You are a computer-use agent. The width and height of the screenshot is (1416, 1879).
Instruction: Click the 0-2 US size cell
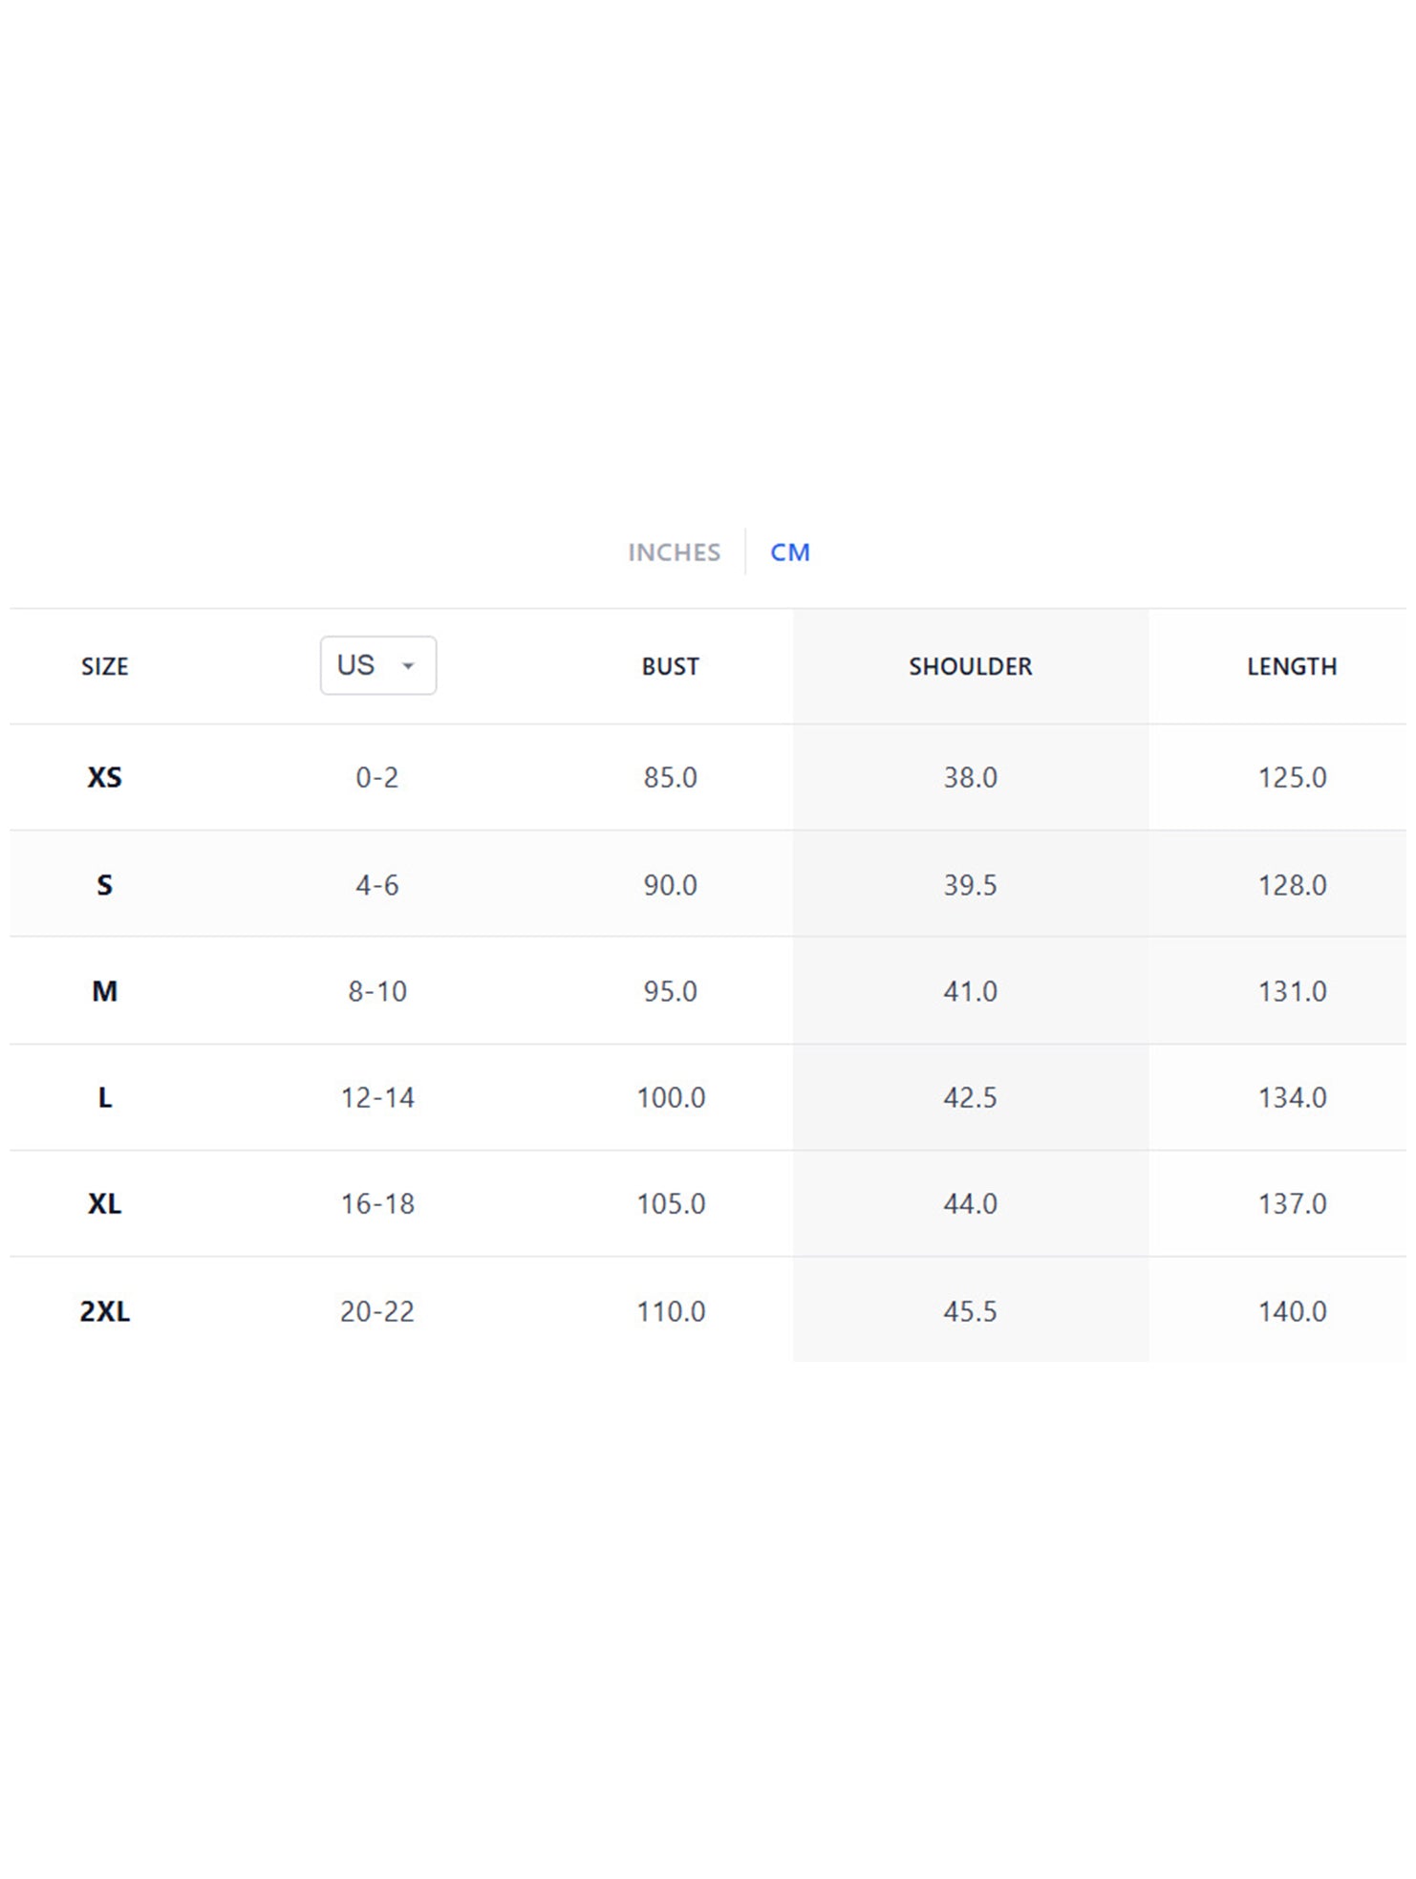(x=376, y=777)
